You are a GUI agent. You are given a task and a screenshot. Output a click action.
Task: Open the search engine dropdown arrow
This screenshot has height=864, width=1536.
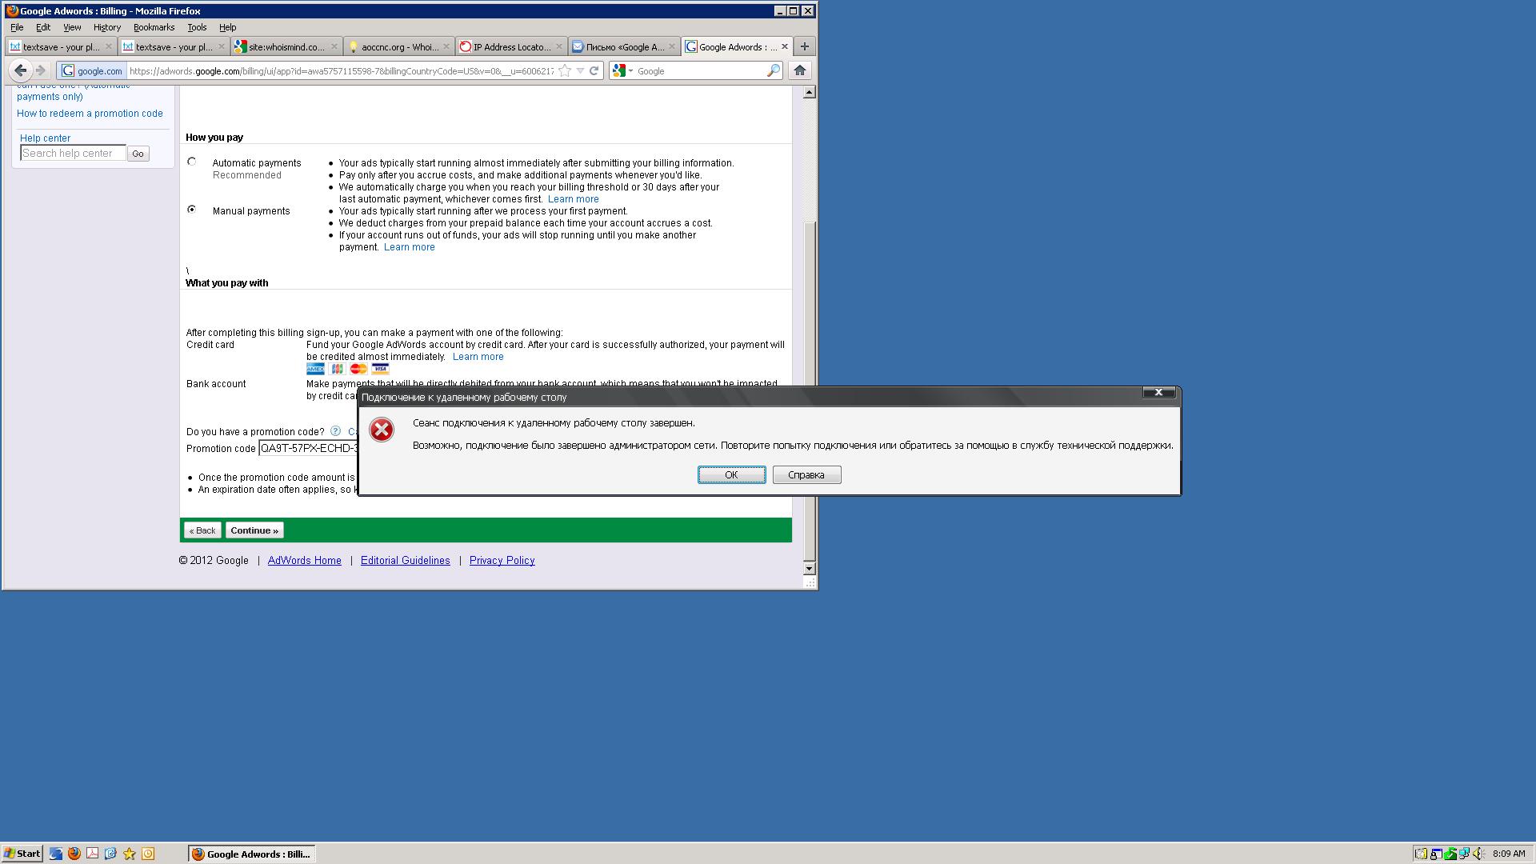click(x=630, y=70)
